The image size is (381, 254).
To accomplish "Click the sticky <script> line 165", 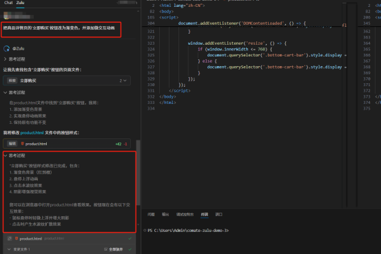I will 169,17.
